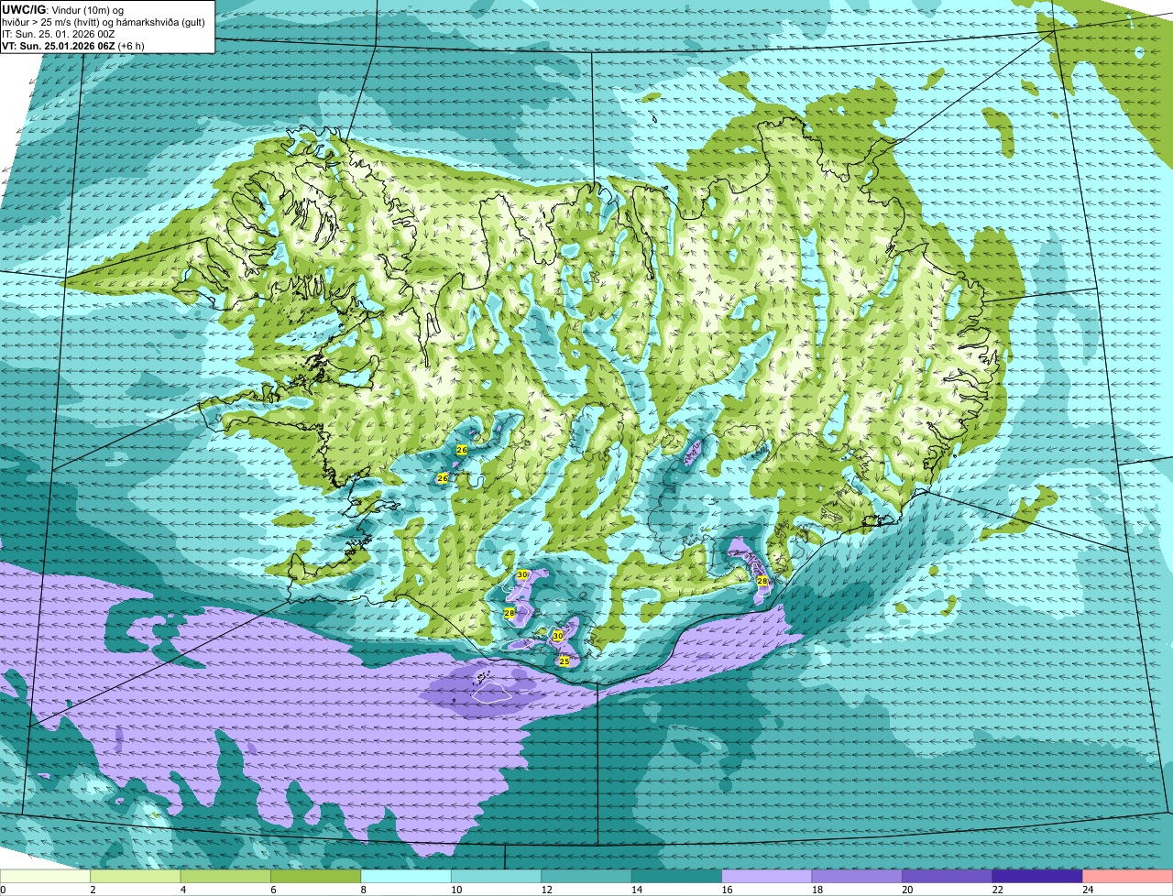Click the legend line 'hviður > 25 m/s (hvítt)'
The height and width of the screenshot is (896, 1173).
[x=50, y=21]
